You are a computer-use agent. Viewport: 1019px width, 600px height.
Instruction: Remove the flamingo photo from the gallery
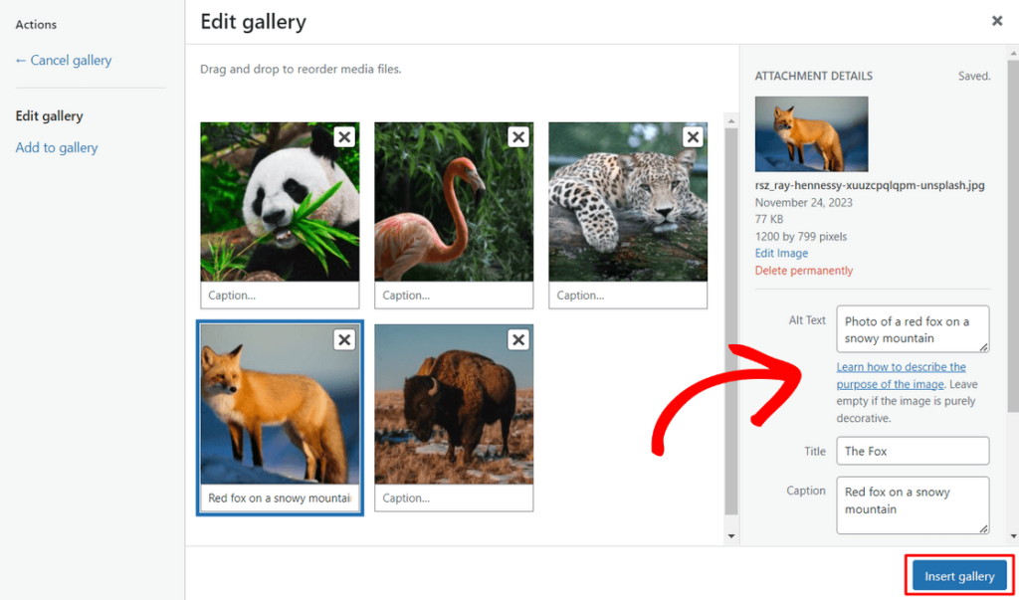[x=517, y=136]
